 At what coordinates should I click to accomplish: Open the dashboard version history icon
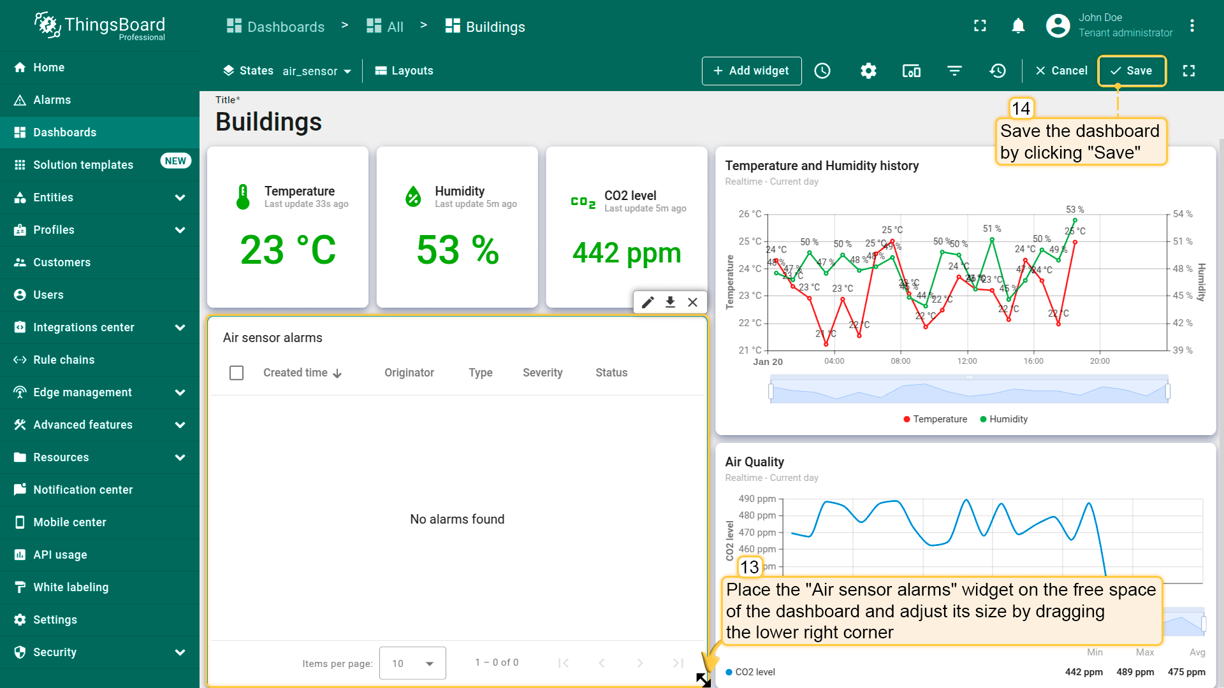point(998,71)
